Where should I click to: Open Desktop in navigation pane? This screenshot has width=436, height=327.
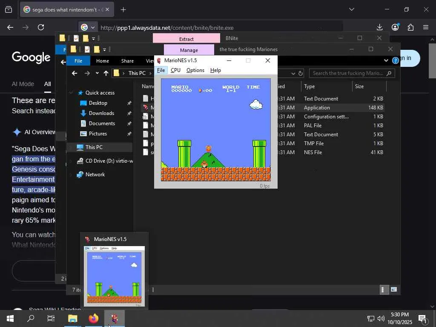click(x=98, y=103)
